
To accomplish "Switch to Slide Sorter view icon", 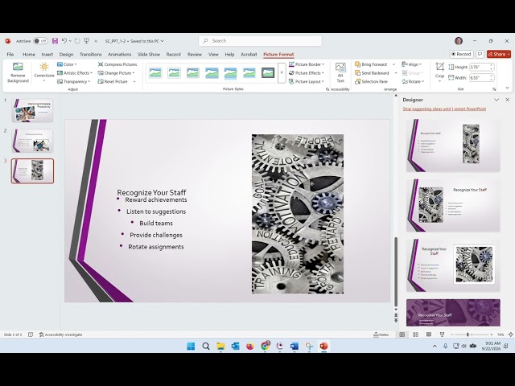I will 415,335.
